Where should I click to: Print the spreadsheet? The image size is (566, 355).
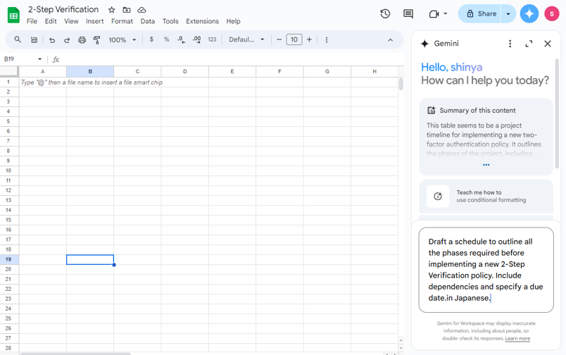click(82, 39)
